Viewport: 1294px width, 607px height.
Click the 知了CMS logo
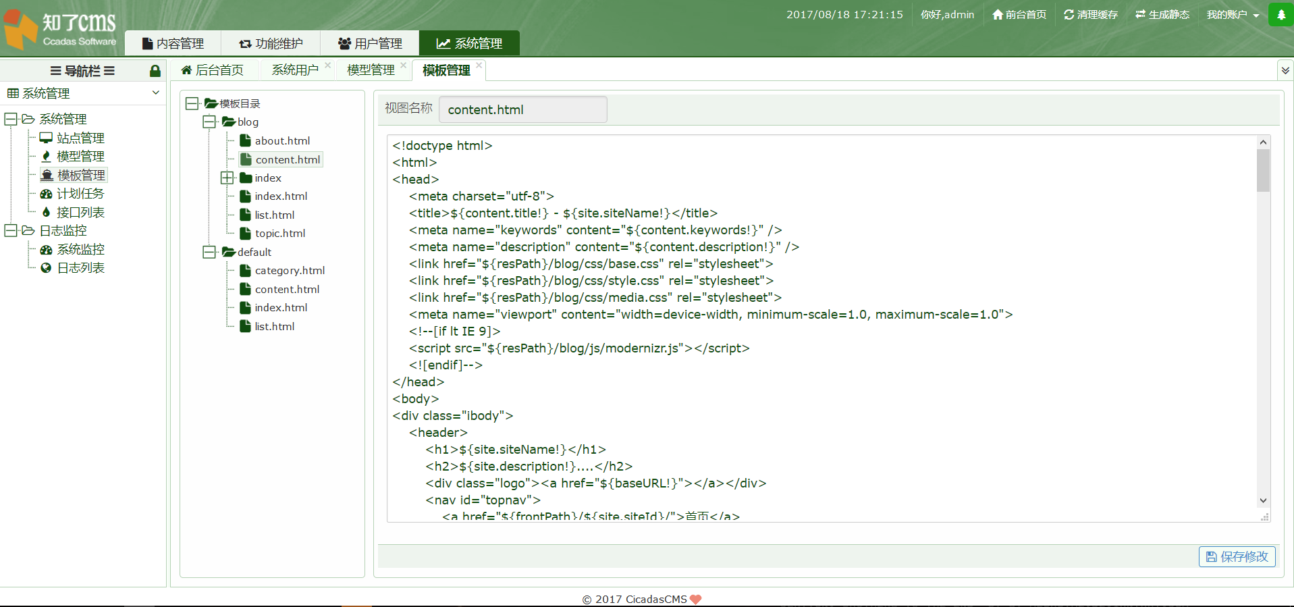(59, 28)
